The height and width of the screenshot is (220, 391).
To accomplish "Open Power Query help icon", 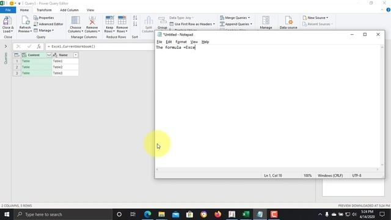I will (x=389, y=10).
